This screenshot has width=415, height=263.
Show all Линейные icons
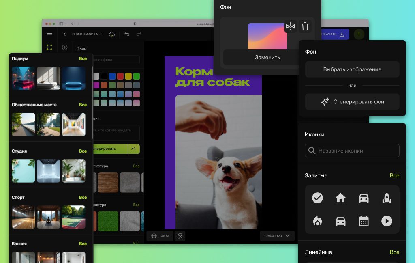[x=394, y=252]
